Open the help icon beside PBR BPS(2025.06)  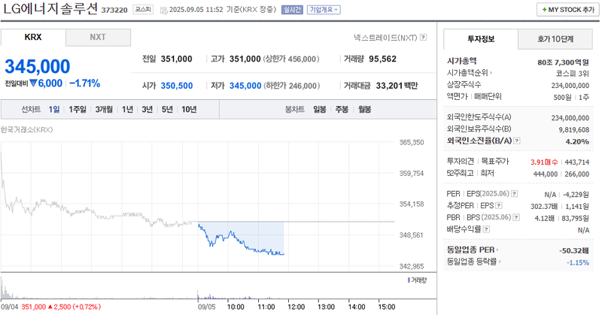516,217
